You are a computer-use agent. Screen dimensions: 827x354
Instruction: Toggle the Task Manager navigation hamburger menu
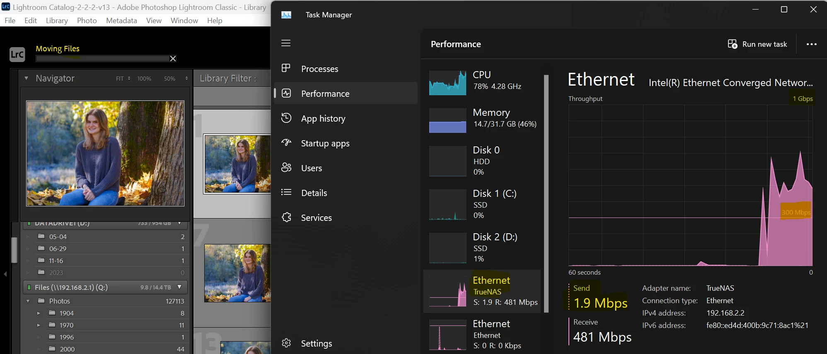286,43
